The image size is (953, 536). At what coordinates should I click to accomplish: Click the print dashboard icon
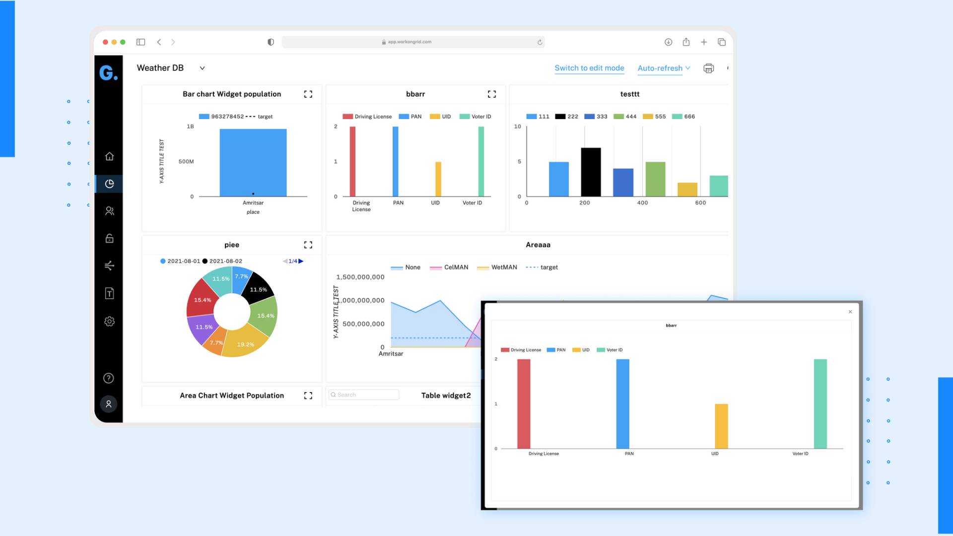[x=708, y=68]
